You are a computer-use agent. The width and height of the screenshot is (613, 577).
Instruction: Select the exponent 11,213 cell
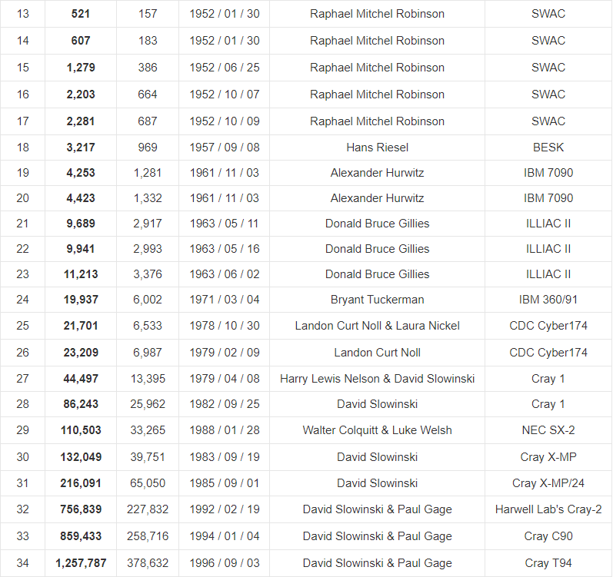(81, 274)
